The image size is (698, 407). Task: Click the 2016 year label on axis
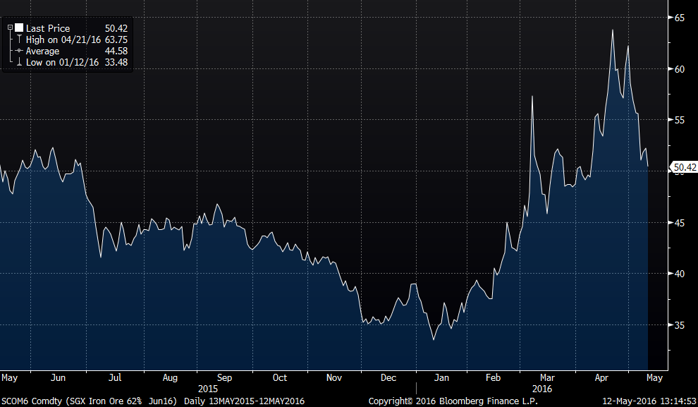[544, 389]
